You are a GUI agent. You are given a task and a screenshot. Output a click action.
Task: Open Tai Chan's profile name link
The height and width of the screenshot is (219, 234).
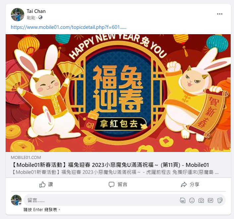[36, 11]
